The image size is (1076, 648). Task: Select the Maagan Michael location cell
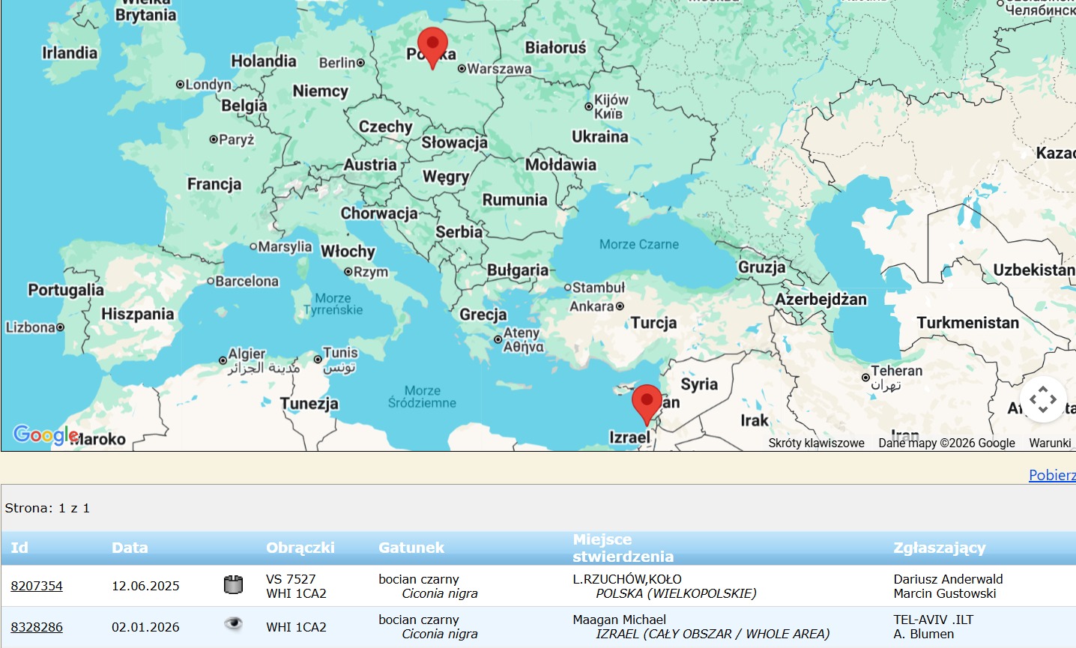pos(619,620)
